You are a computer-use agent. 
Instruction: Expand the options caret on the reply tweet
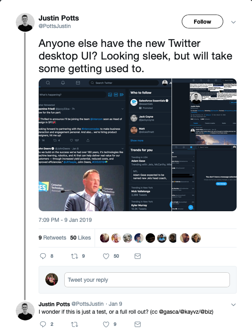pyautogui.click(x=233, y=304)
